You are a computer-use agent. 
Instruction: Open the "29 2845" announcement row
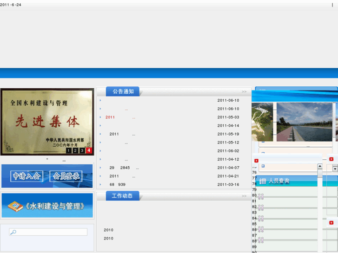[124, 168]
